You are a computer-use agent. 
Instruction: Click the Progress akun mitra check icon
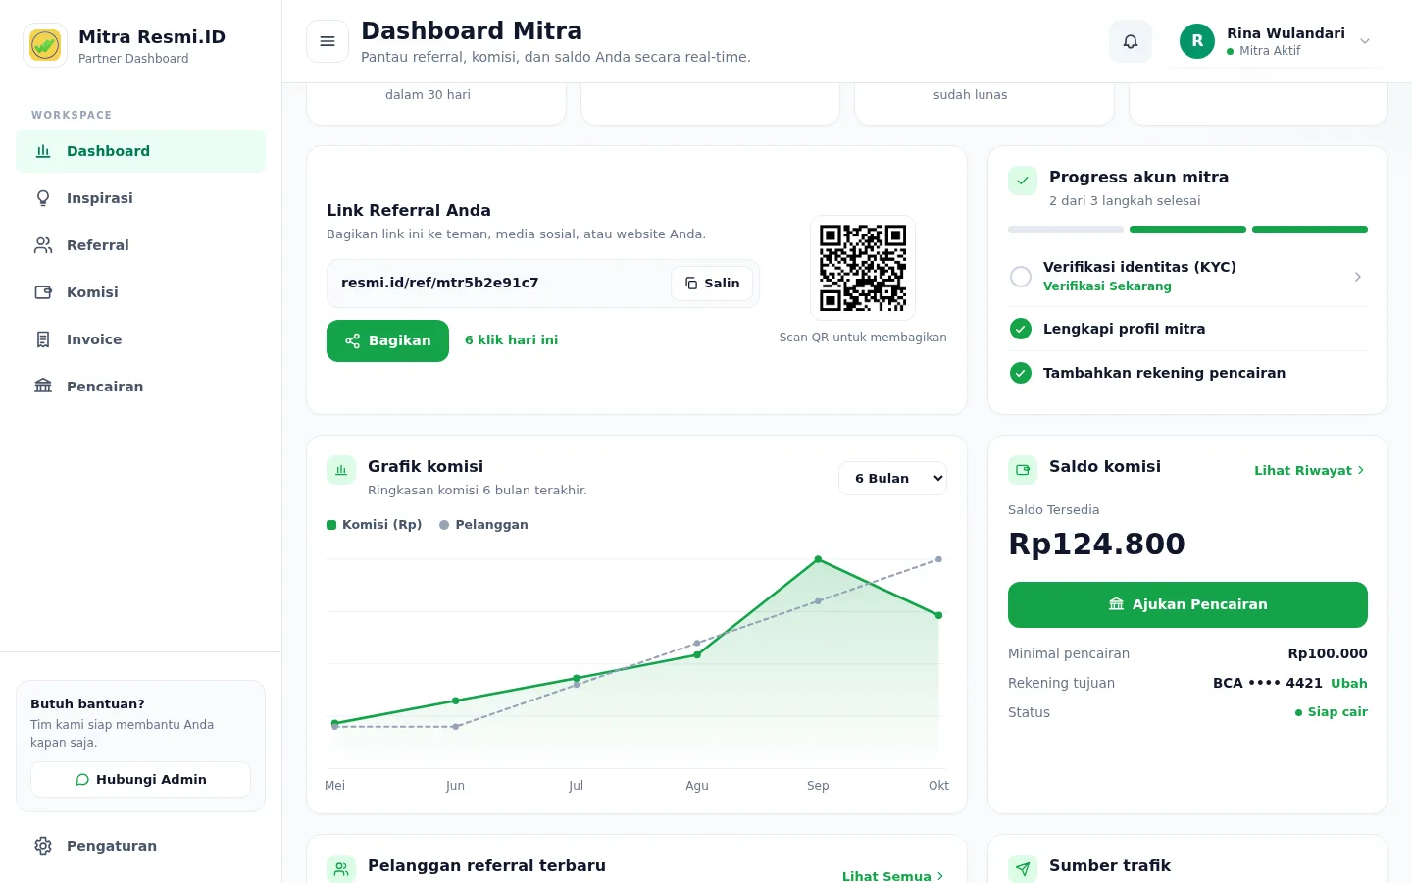coord(1023,181)
